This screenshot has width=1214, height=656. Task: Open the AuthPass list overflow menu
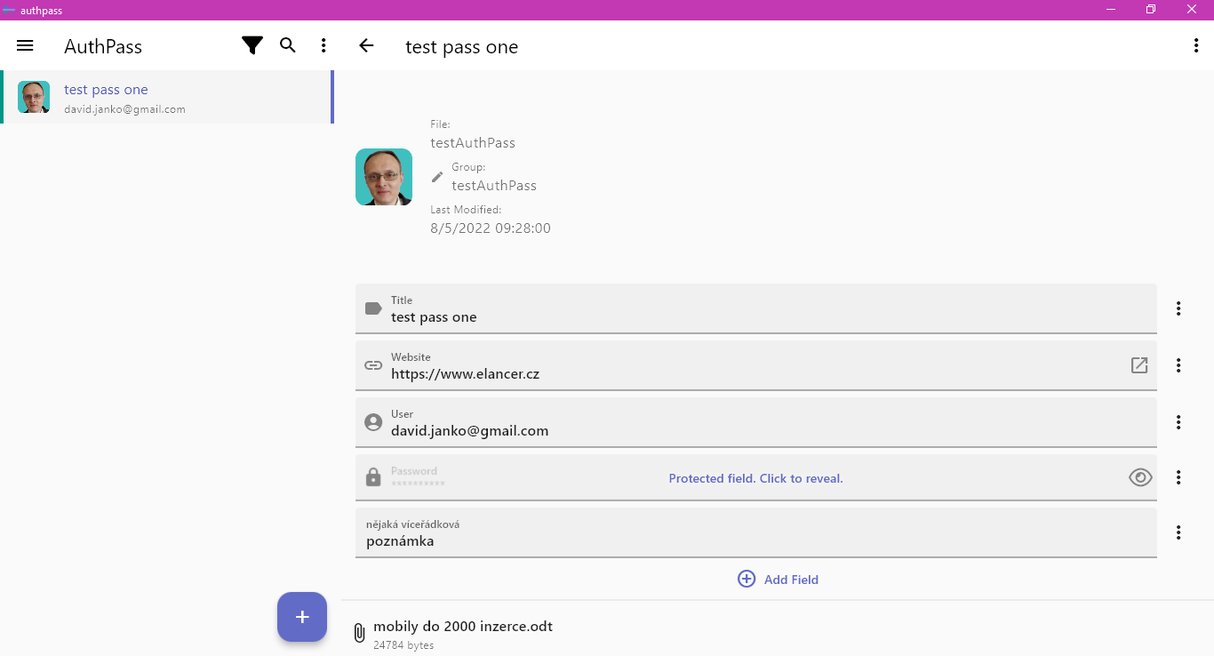pos(323,45)
